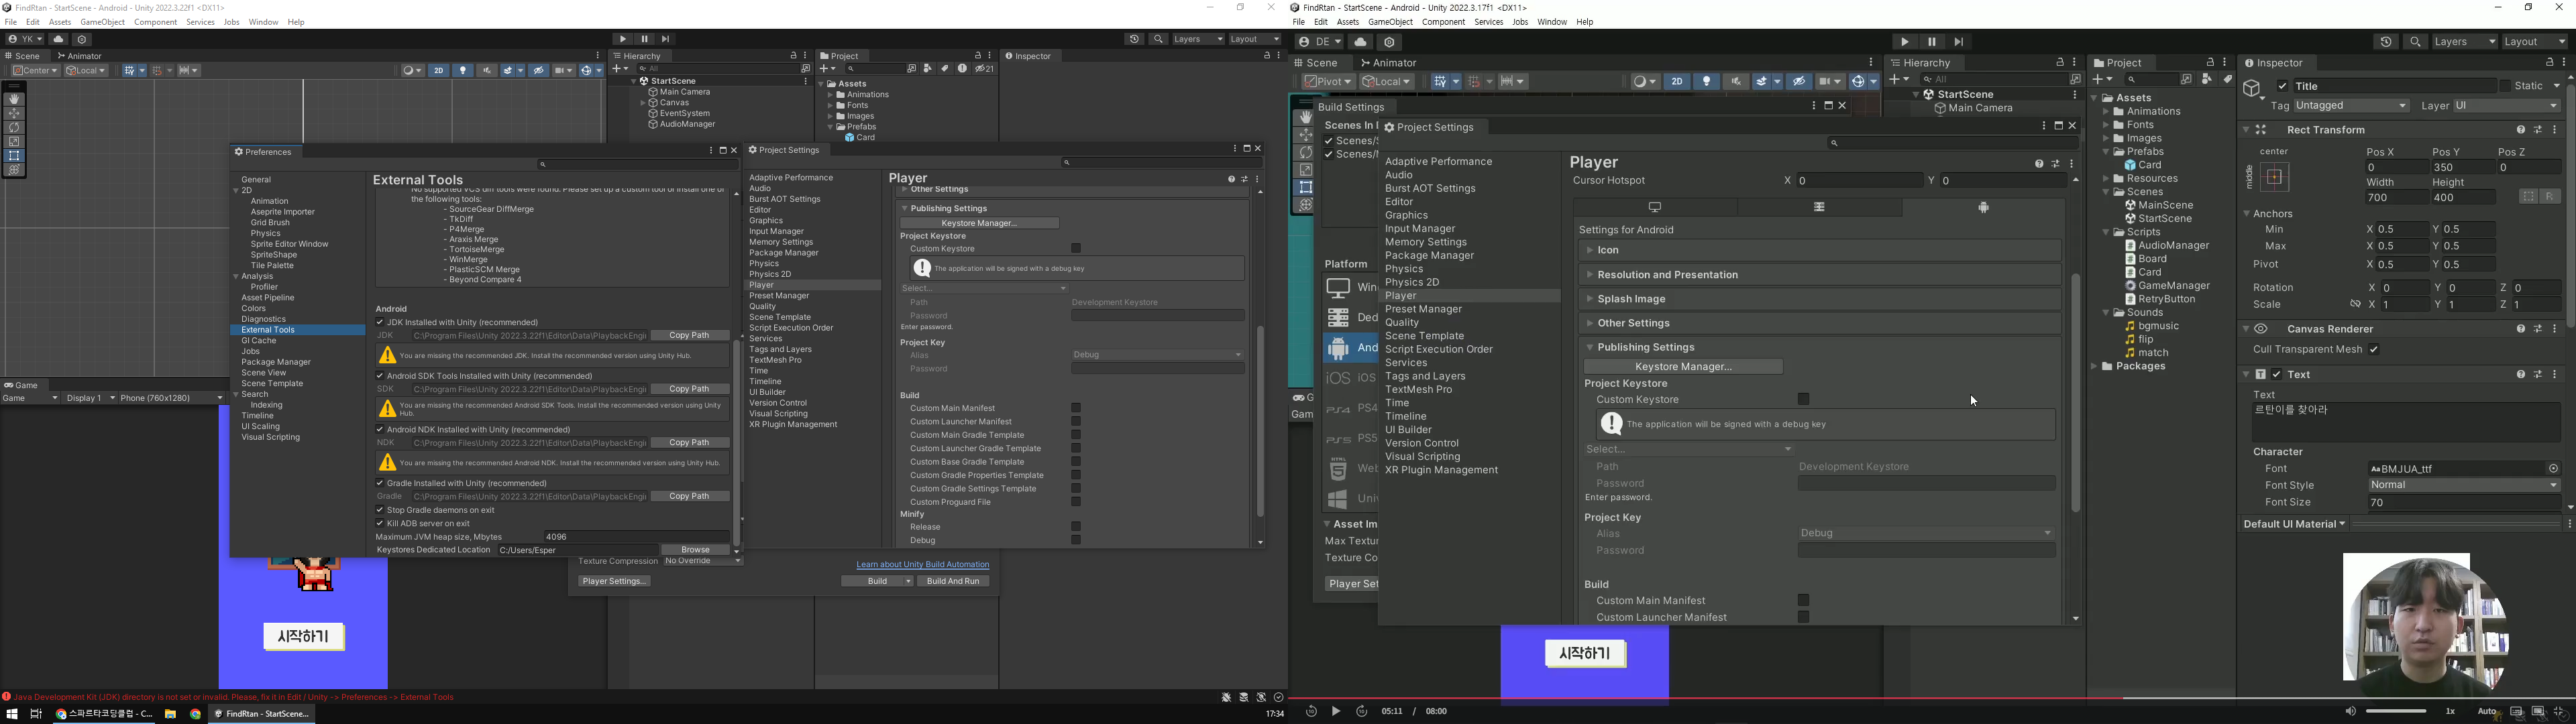This screenshot has width=2576, height=724.
Task: Select Android platform tab in right Player settings
Action: pos(1983,207)
